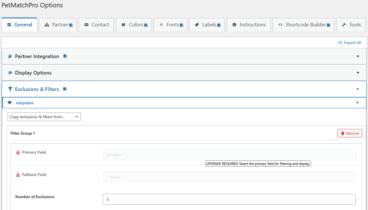Screen dimensions: 368x210
Task: Click the book icon on Shortcode Builder tab
Action: point(329,25)
